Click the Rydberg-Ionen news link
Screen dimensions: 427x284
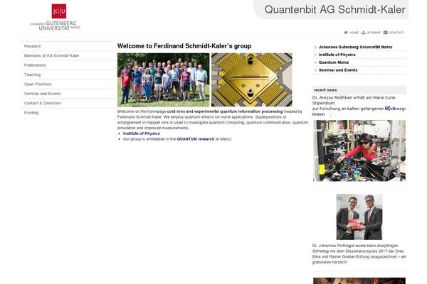coord(396,109)
